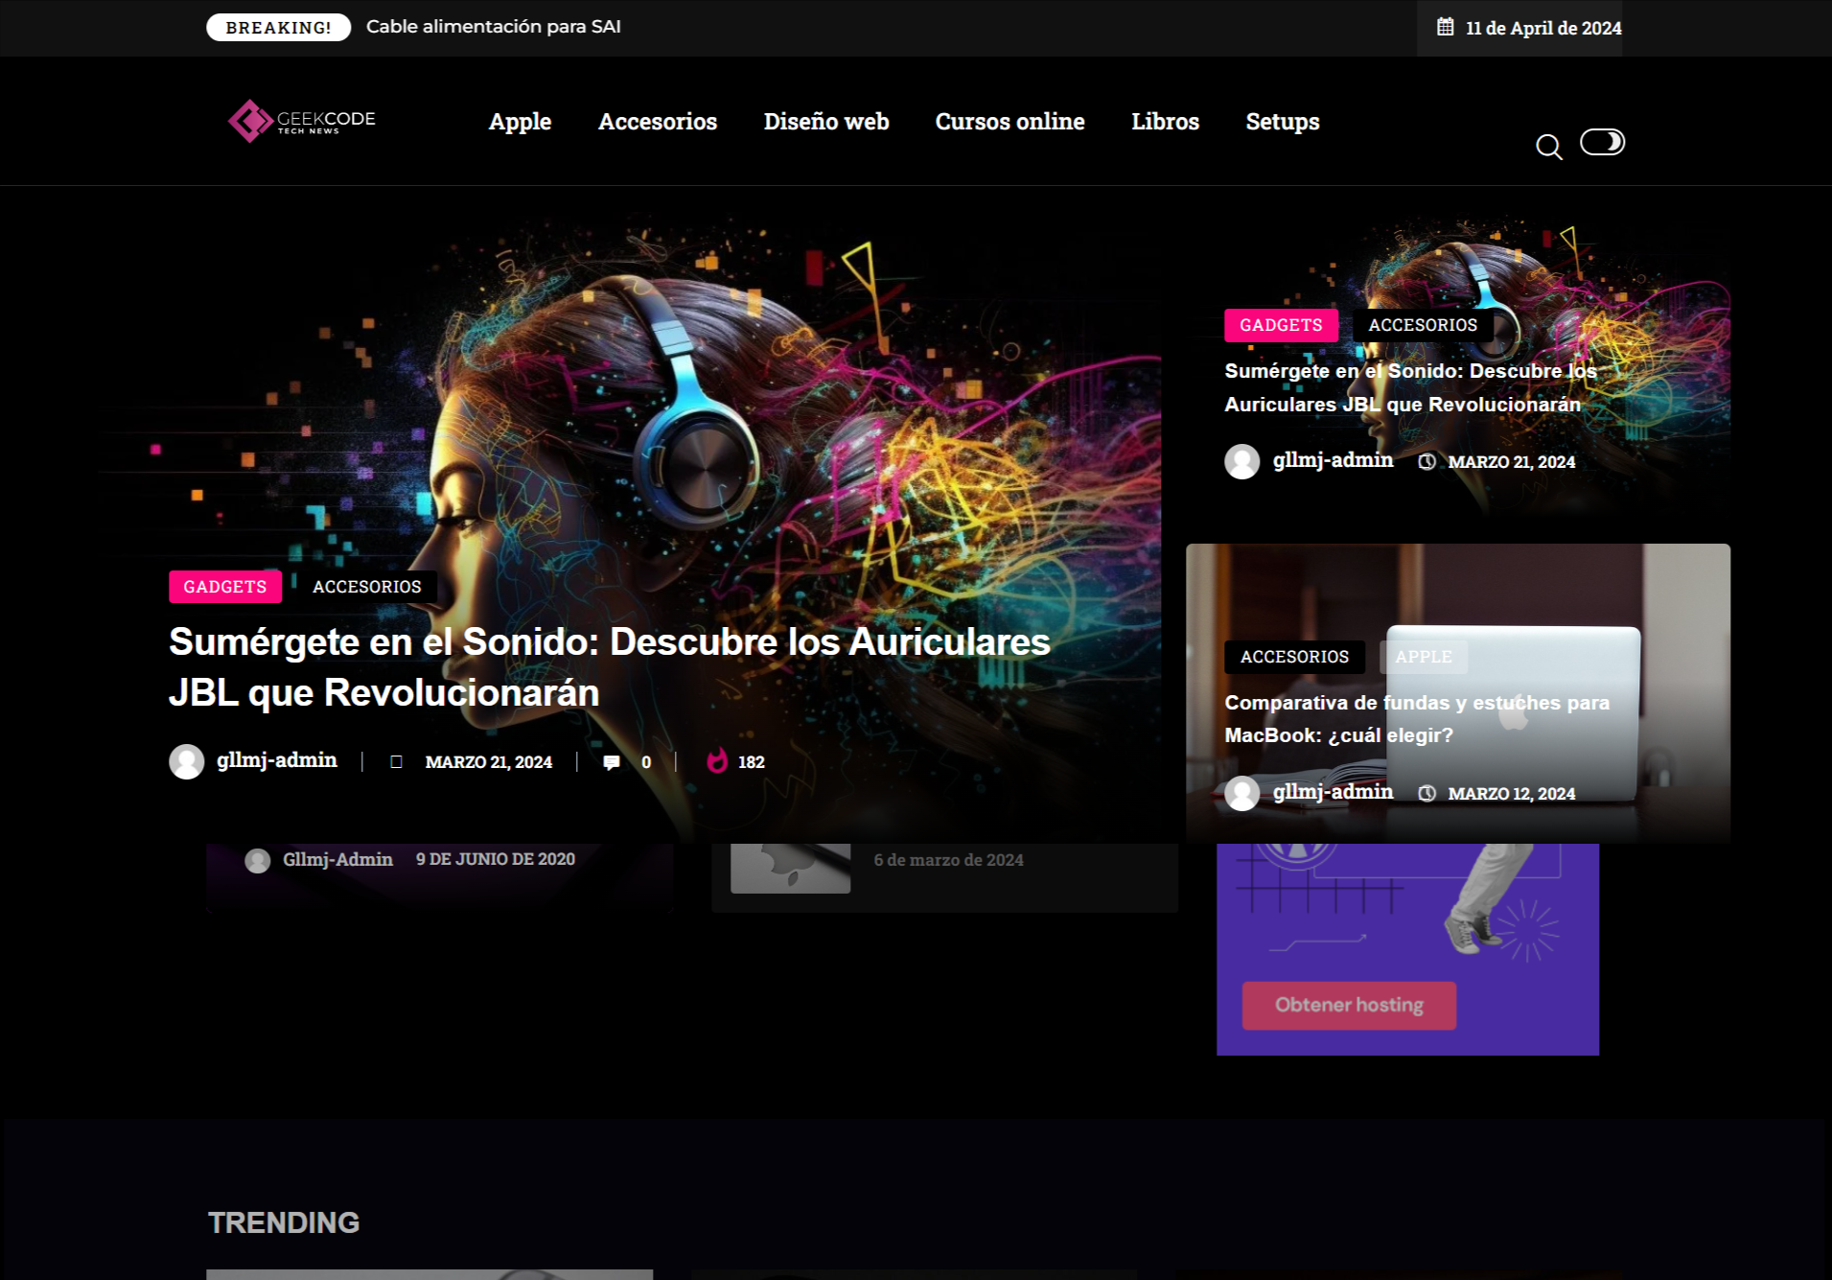Click the clock icon next to Marzo 12
Screen dimensions: 1832x1280
point(1426,793)
